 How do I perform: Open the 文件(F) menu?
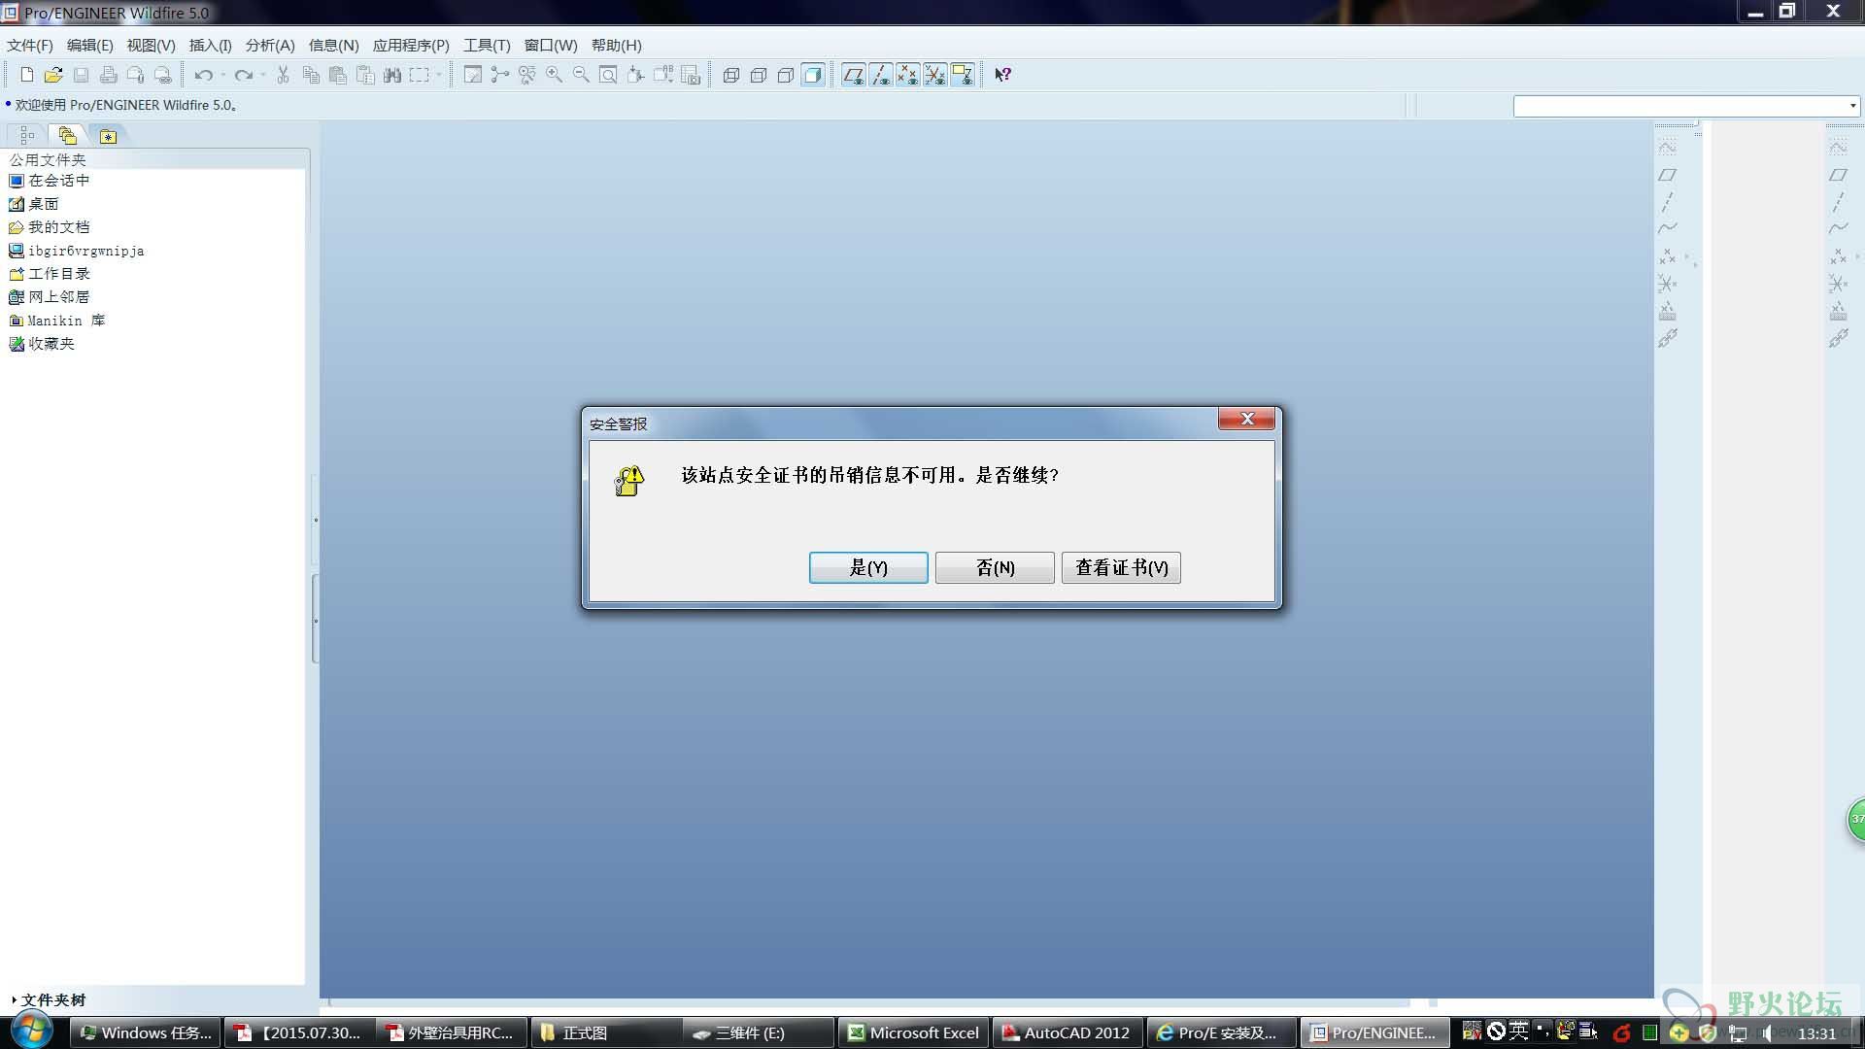(30, 45)
